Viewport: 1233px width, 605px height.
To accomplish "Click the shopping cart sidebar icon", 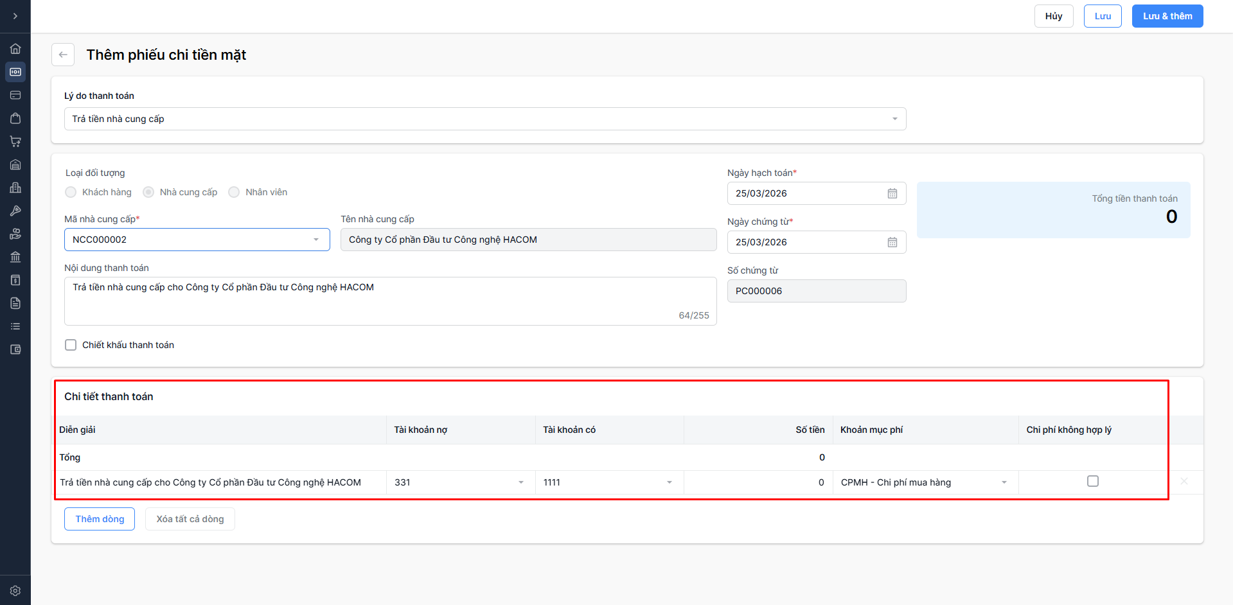I will (x=15, y=141).
